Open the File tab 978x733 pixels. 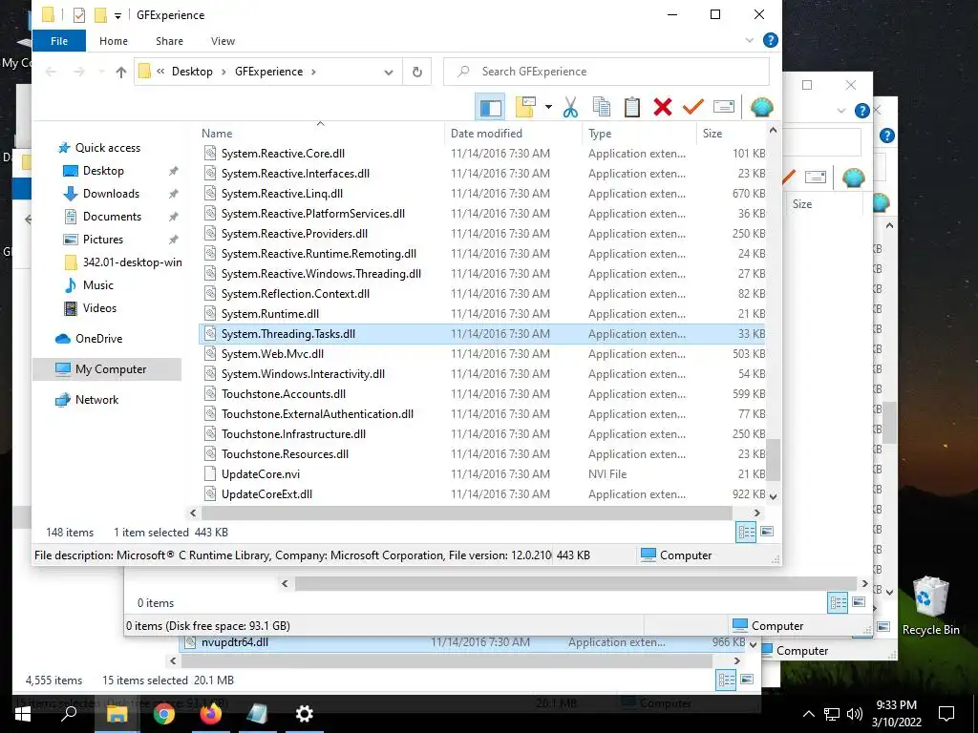(59, 41)
